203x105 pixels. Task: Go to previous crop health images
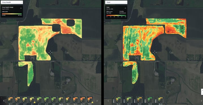click(x=4, y=101)
